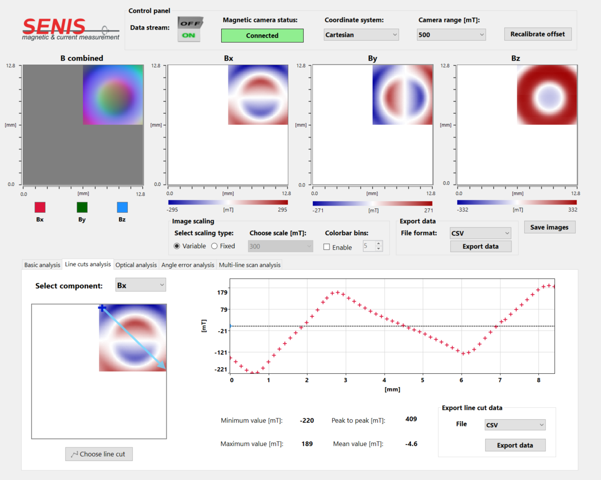Switch data stream to ON

coord(189,35)
